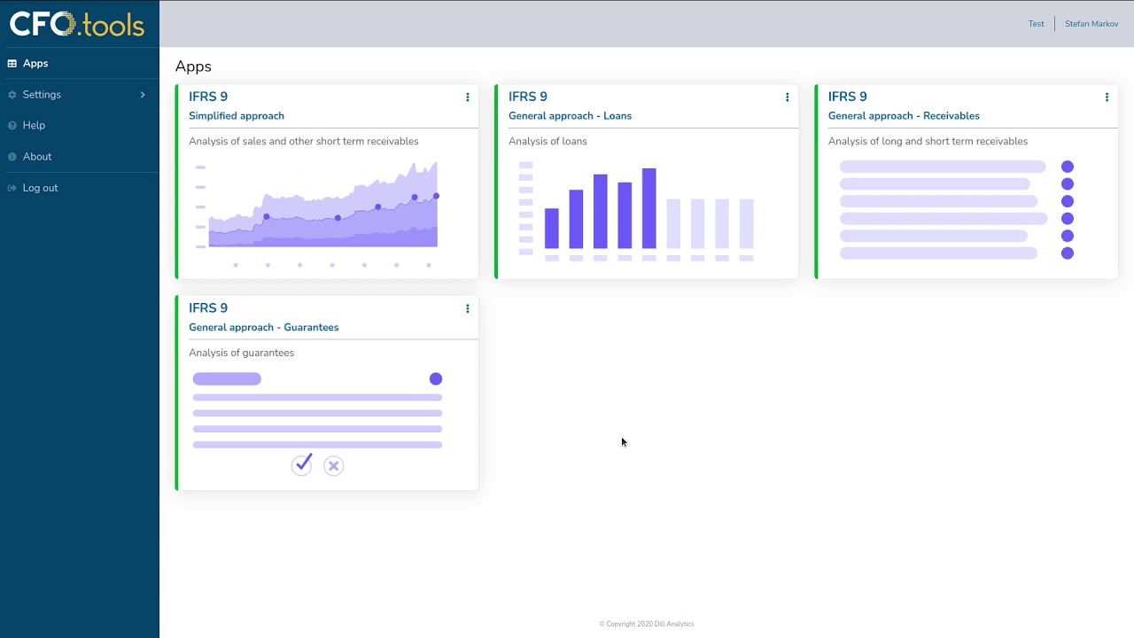Click the IFRS 9 title of Loans card
1134x638 pixels.
click(528, 97)
